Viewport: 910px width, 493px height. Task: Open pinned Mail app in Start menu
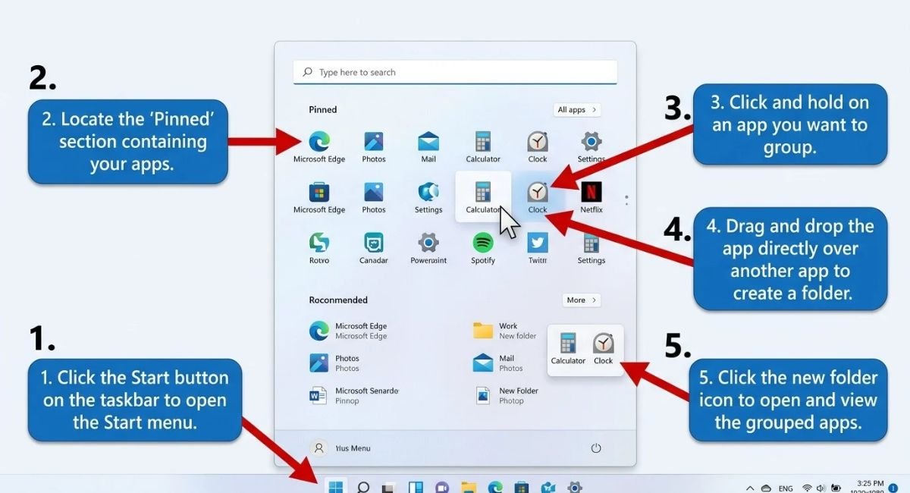coord(428,147)
